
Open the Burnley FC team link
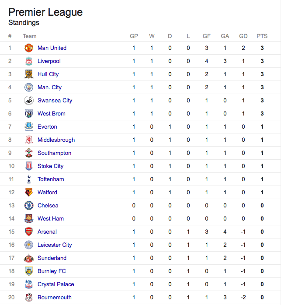(x=52, y=271)
